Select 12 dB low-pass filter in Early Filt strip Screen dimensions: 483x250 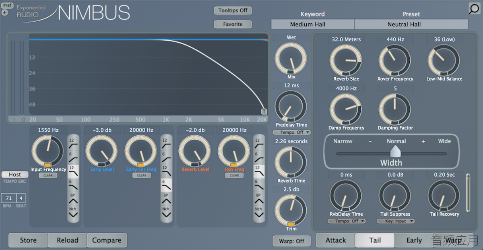pos(166,171)
